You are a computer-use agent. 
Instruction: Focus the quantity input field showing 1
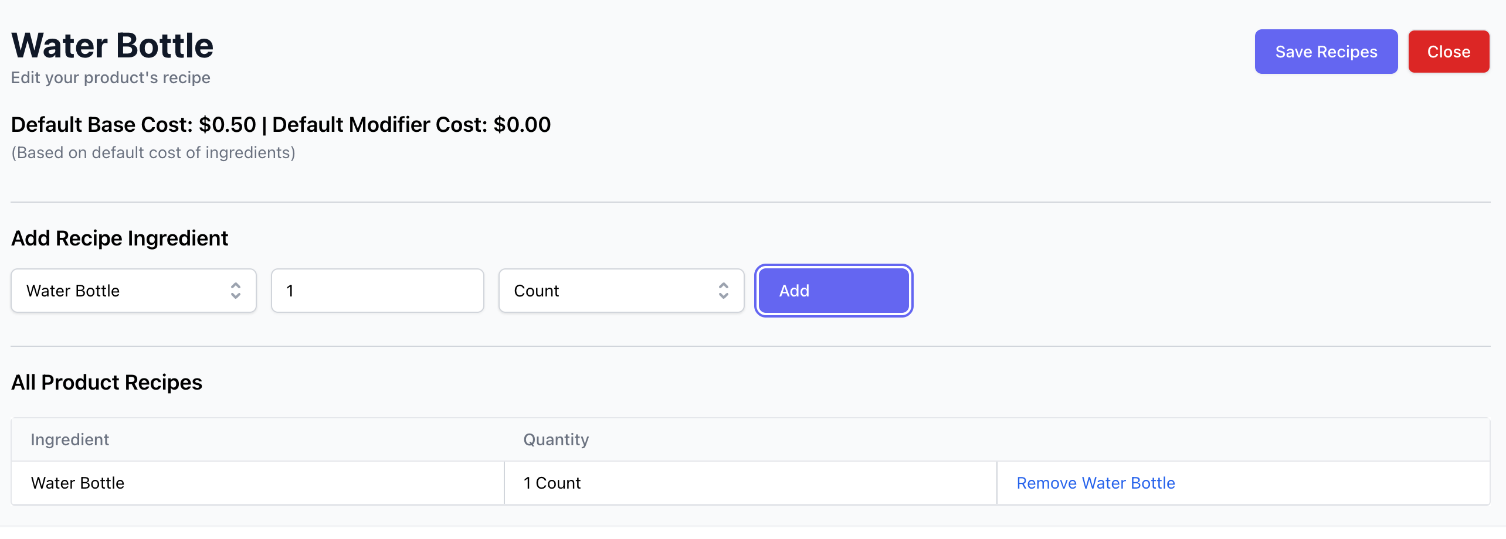point(378,291)
